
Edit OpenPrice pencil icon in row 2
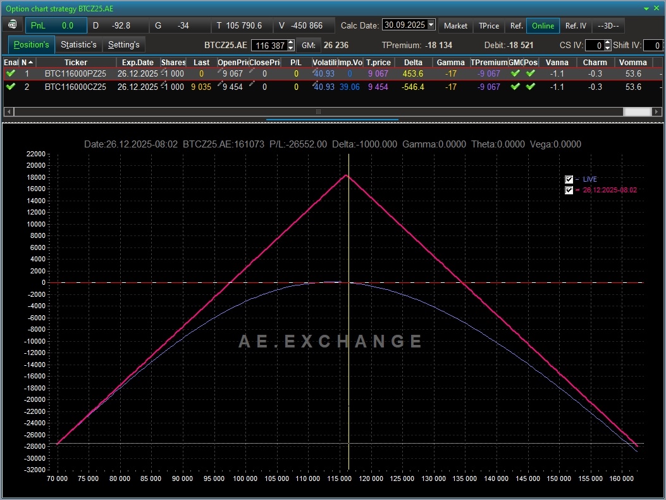click(x=220, y=85)
